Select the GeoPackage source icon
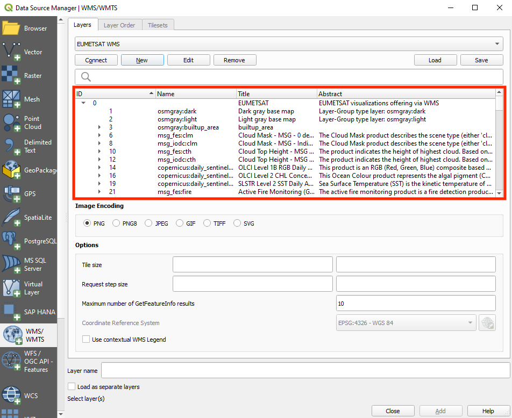Image resolution: width=512 pixels, height=418 pixels. pyautogui.click(x=11, y=170)
